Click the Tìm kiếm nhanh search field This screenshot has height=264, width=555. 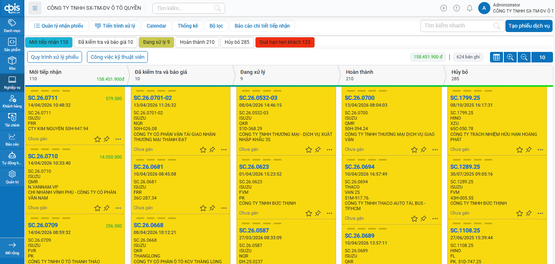pyautogui.click(x=457, y=26)
